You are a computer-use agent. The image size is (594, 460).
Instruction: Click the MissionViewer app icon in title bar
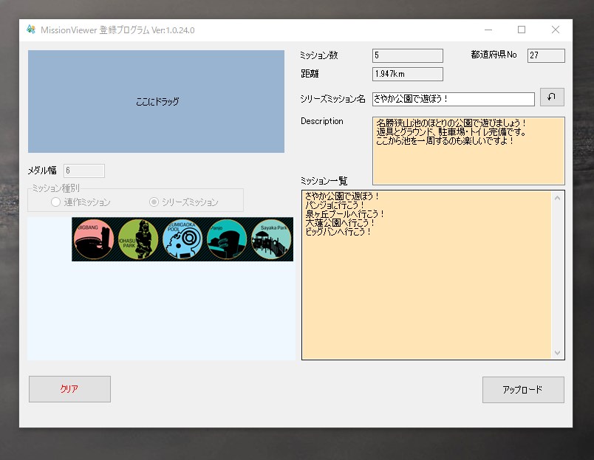click(x=31, y=30)
